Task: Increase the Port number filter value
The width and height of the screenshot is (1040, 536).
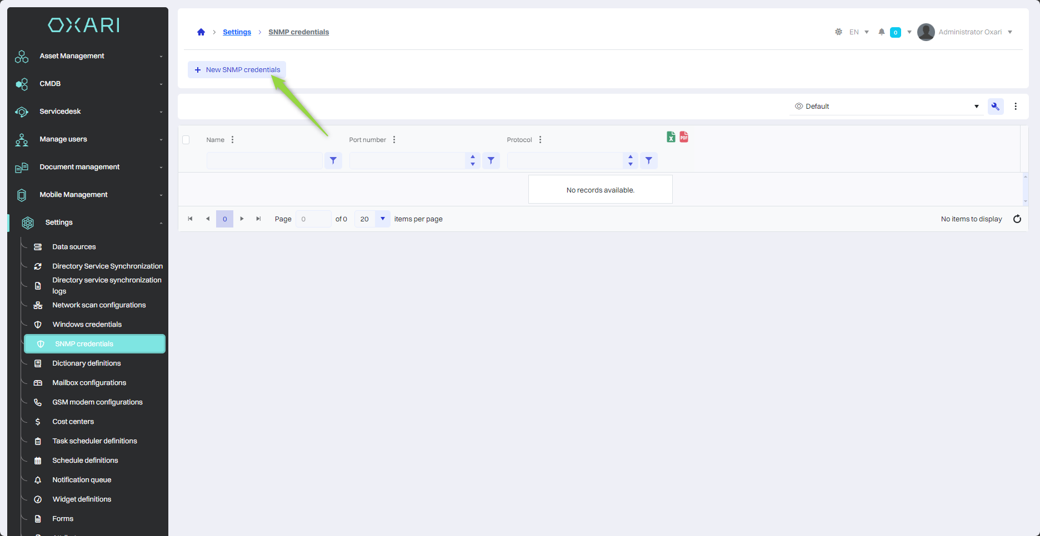Action: (x=473, y=157)
